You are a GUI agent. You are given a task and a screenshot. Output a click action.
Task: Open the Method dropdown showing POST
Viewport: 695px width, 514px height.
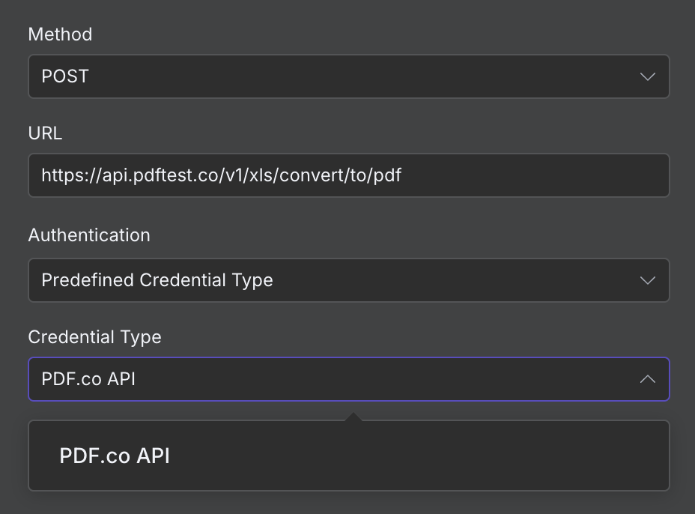click(x=349, y=76)
